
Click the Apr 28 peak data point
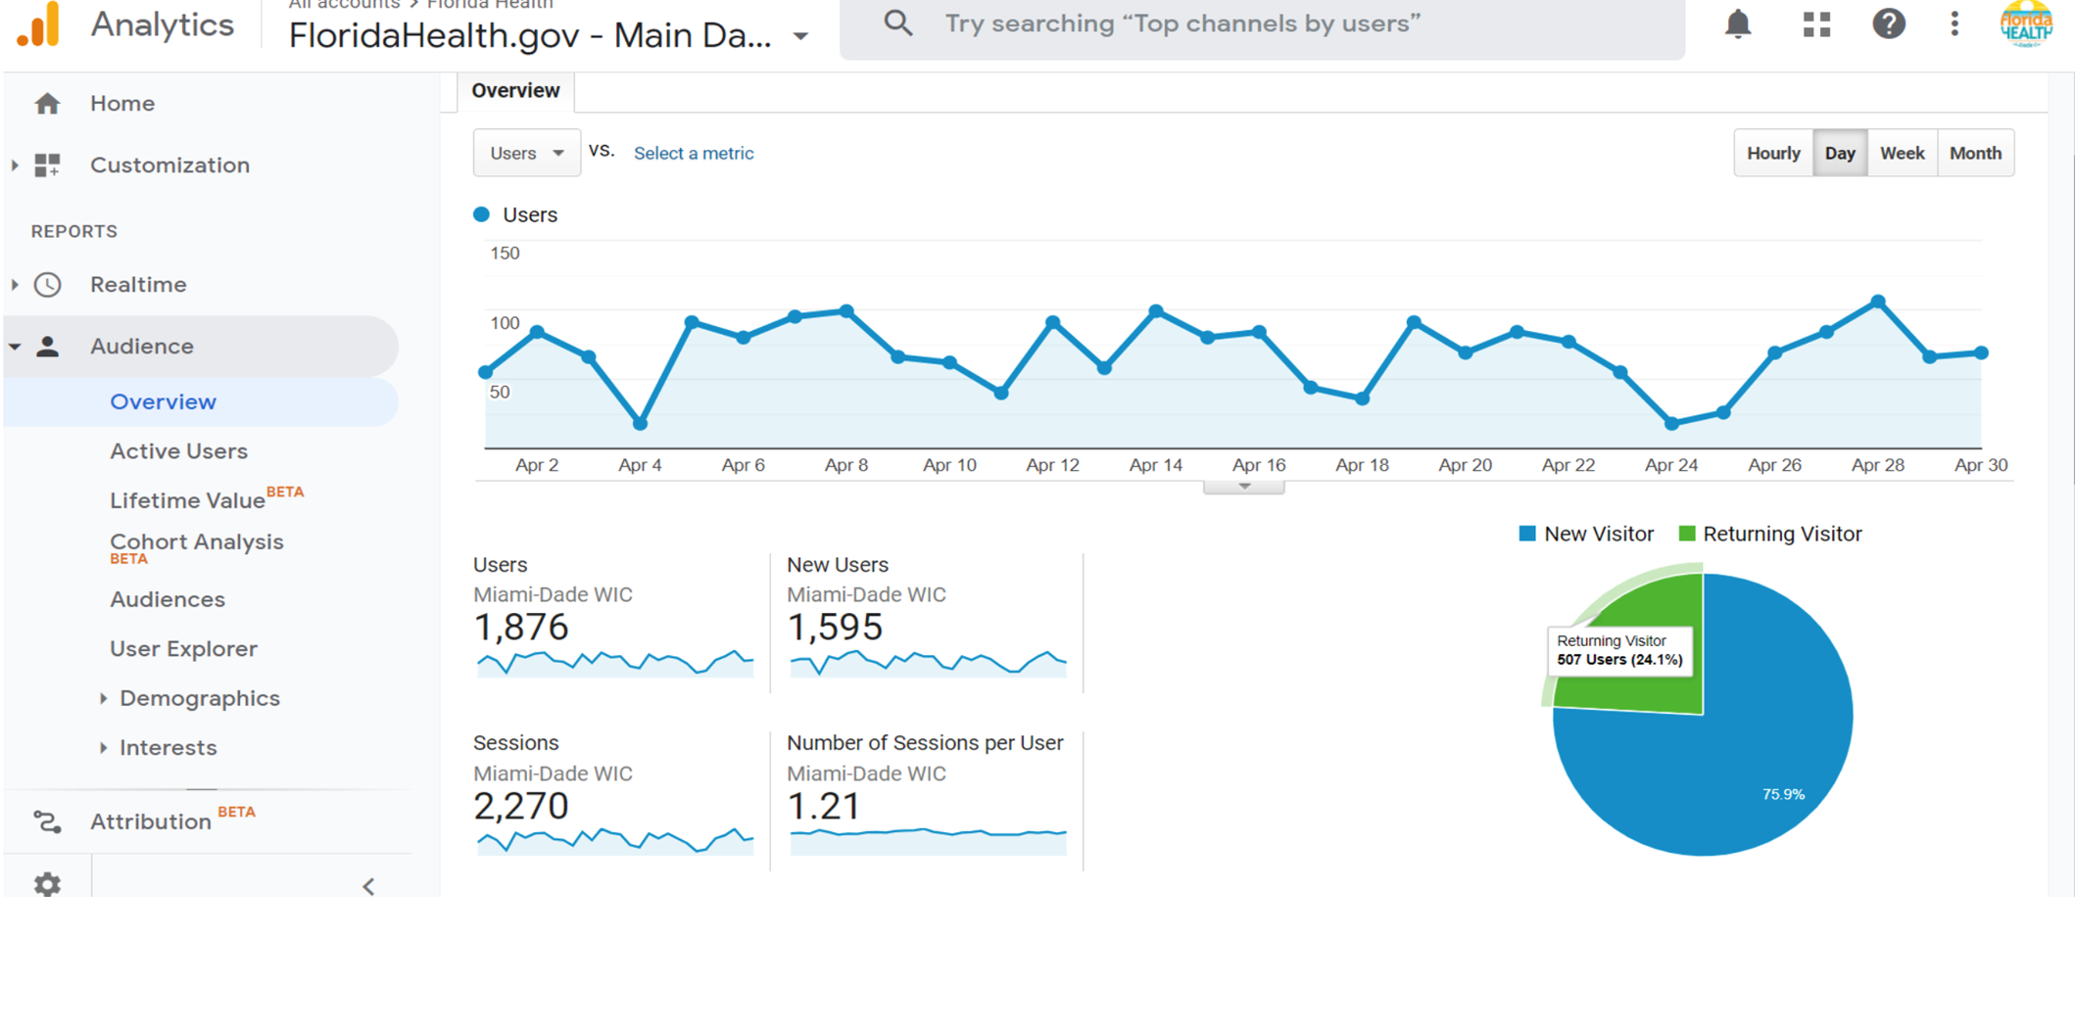(1878, 302)
